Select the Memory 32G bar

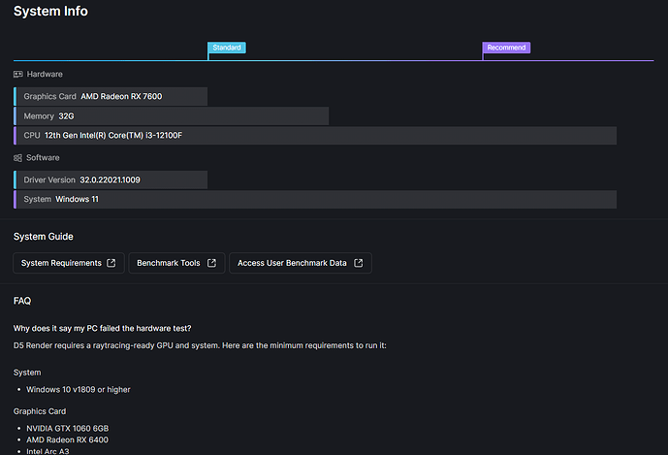[x=172, y=116]
